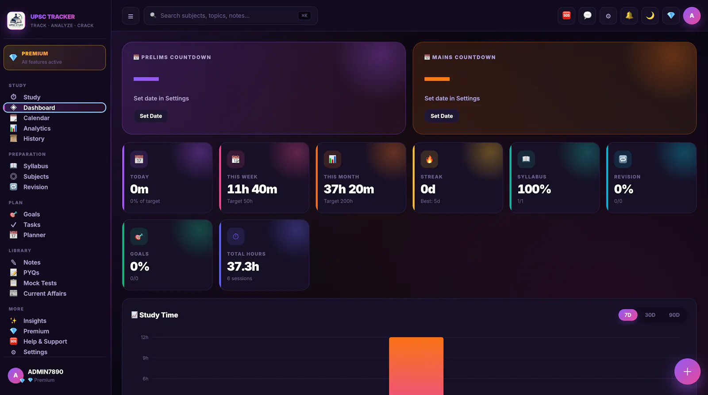708x395 pixels.
Task: Click the premium diamond icon in top bar
Action: click(x=671, y=15)
